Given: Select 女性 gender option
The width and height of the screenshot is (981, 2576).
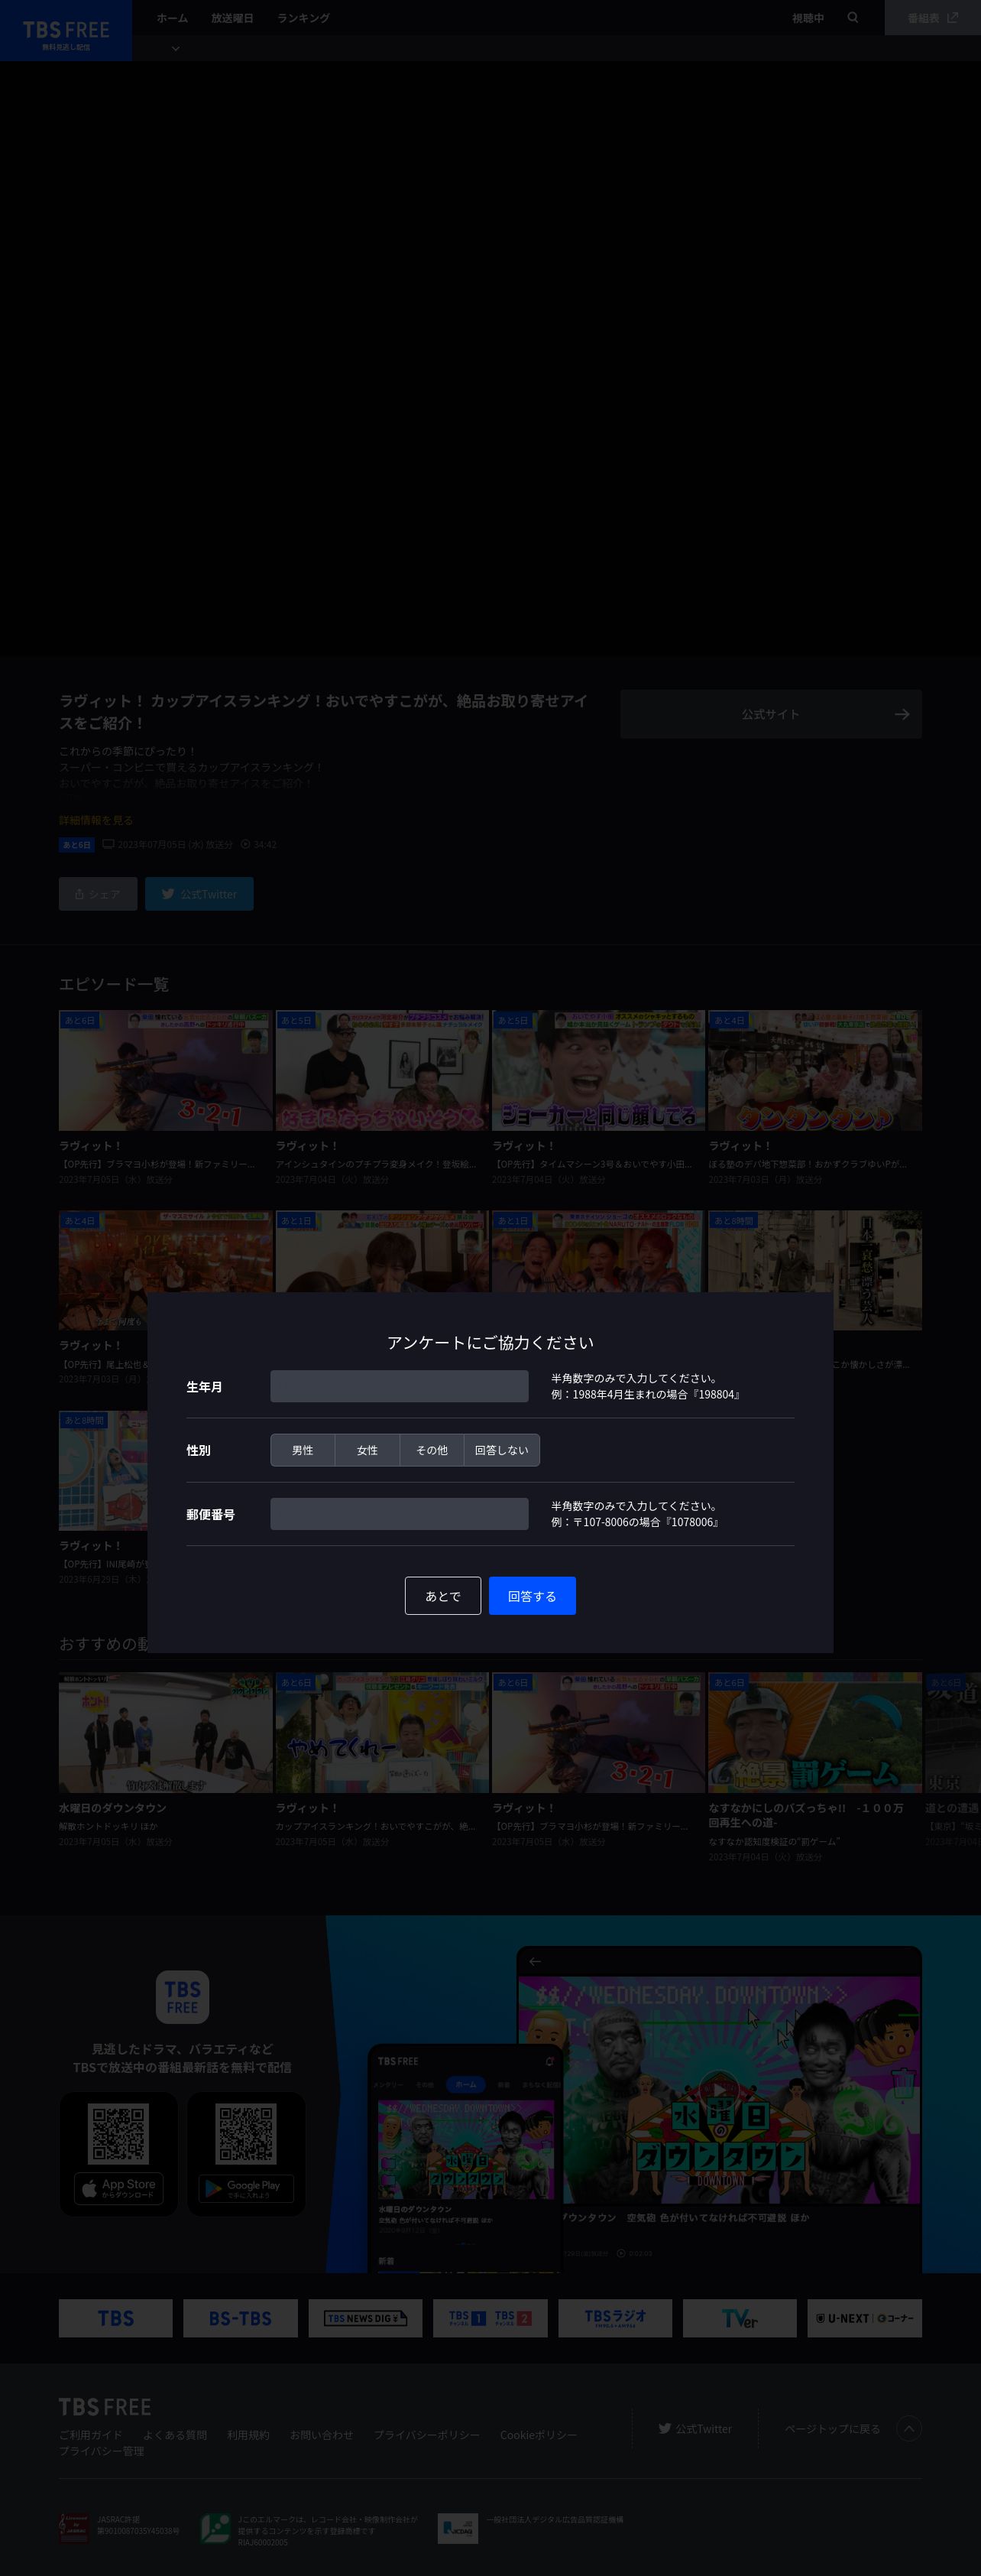Looking at the screenshot, I should pyautogui.click(x=367, y=1450).
